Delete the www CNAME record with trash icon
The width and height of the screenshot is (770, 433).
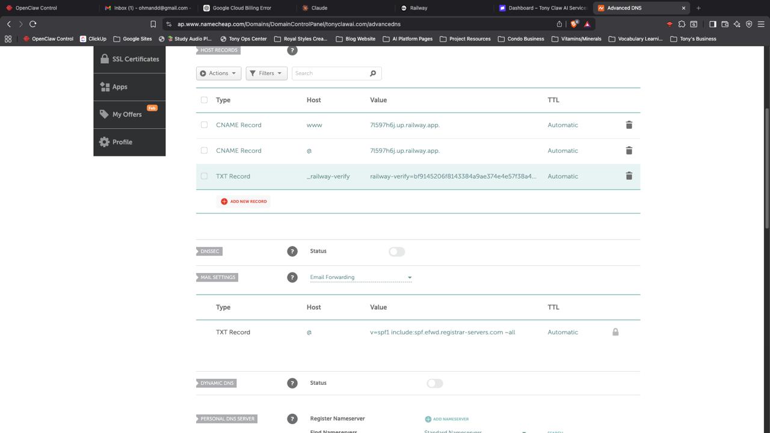coord(629,125)
